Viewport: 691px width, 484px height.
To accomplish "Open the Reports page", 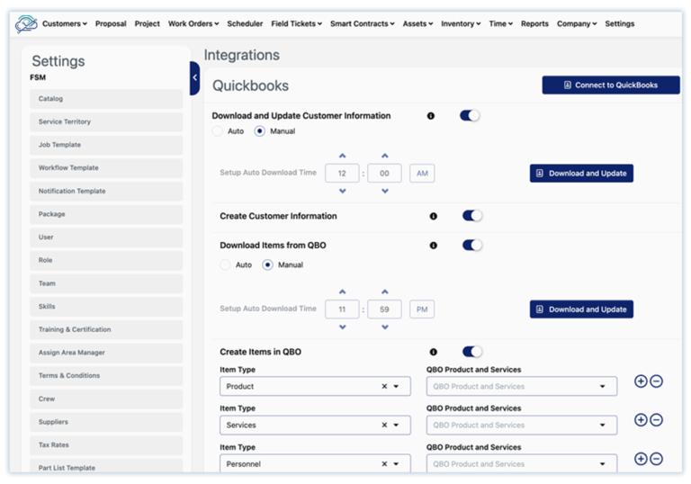I will [534, 23].
